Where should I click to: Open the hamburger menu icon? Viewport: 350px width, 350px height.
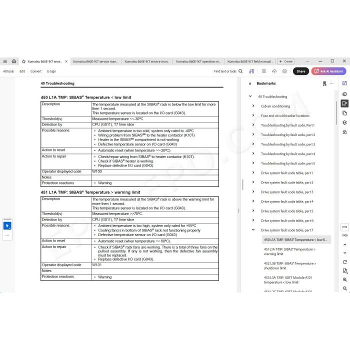coord(5,61)
